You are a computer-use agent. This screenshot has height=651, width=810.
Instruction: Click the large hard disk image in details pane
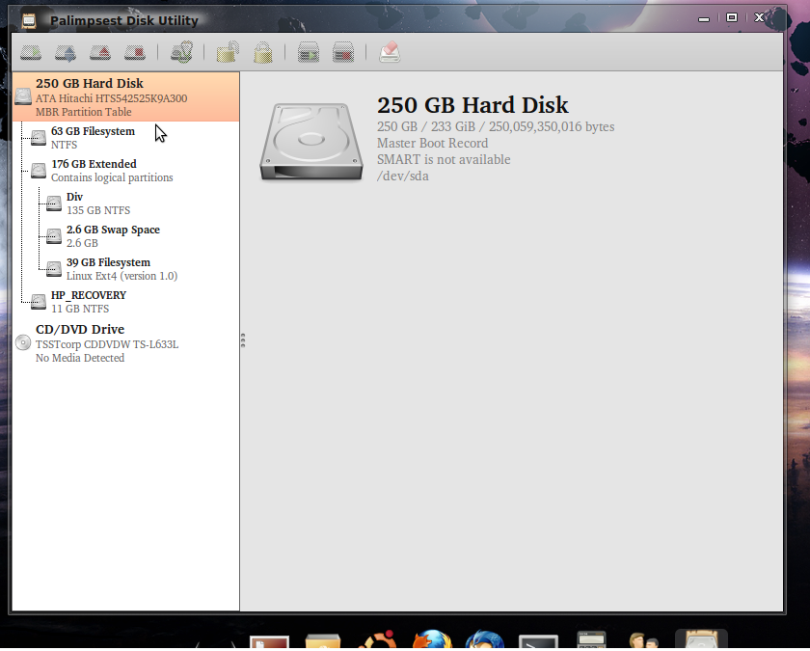311,142
